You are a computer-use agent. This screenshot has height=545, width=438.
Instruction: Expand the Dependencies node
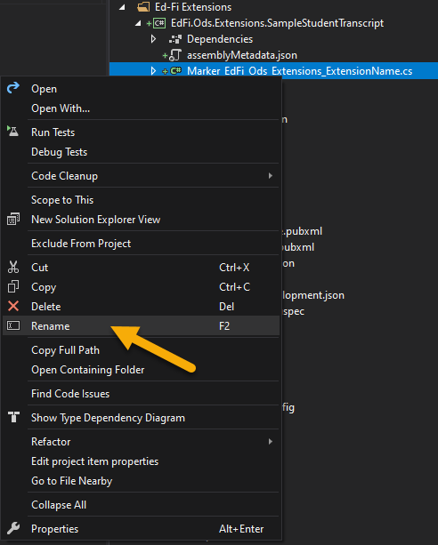tap(153, 39)
